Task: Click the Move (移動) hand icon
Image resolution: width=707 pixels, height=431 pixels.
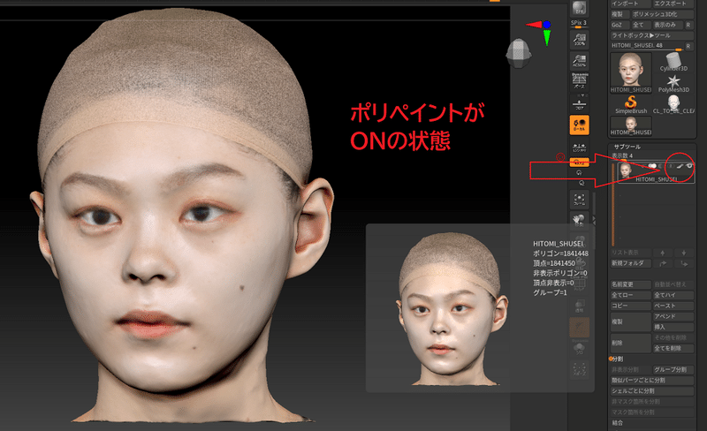Action: click(580, 221)
